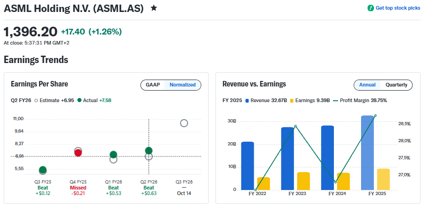Click the ASML Holding N.V. title
Screen dimensions: 426x207
click(x=74, y=8)
